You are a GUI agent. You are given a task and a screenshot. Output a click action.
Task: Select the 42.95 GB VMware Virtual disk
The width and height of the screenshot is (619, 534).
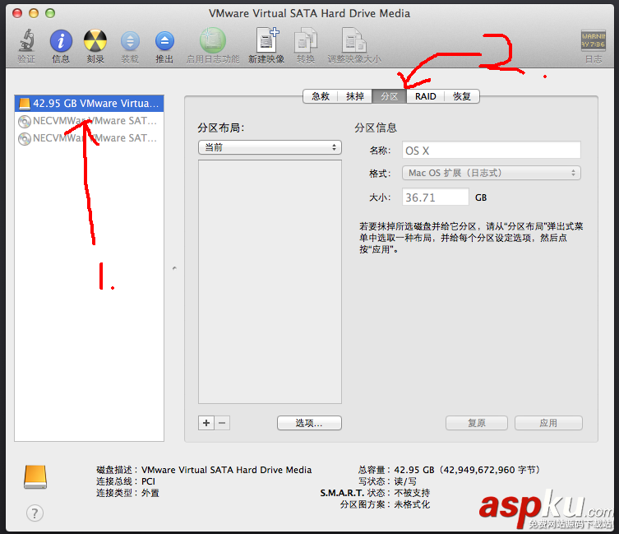coord(90,104)
